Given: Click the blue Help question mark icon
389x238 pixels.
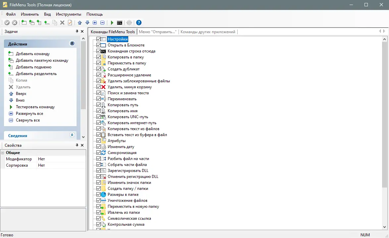Looking at the screenshot, I should [139, 23].
